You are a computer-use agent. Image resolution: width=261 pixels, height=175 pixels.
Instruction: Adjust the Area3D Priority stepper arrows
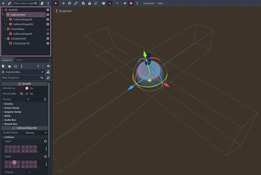tap(45, 99)
